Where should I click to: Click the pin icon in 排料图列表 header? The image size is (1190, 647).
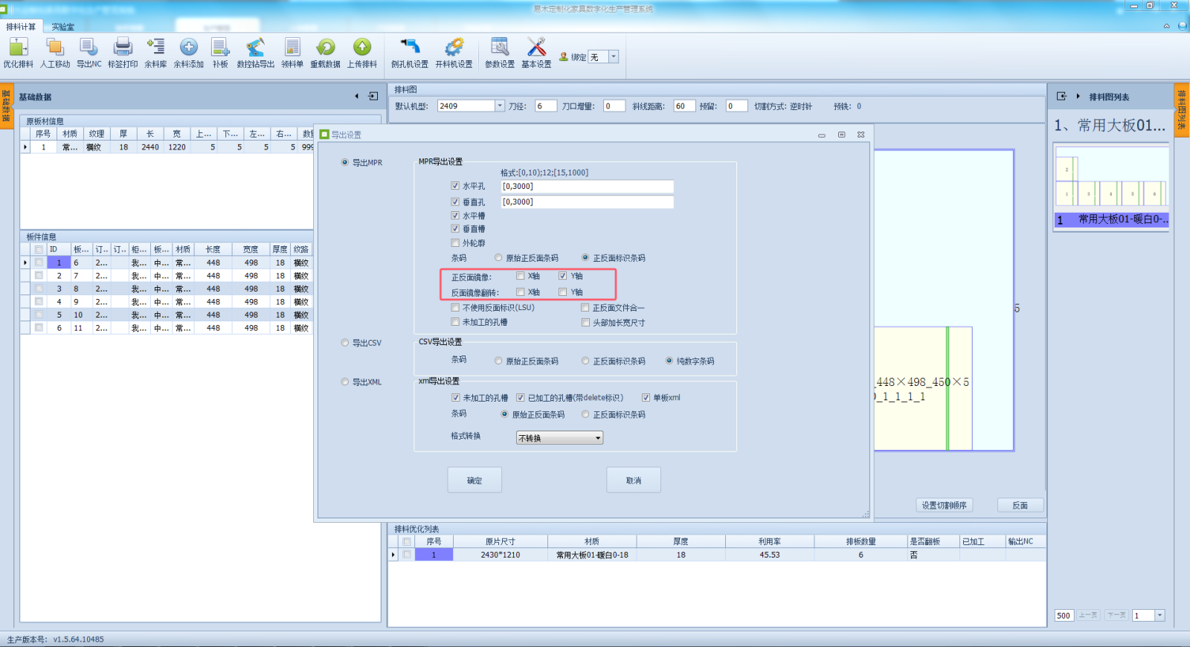(x=1061, y=96)
